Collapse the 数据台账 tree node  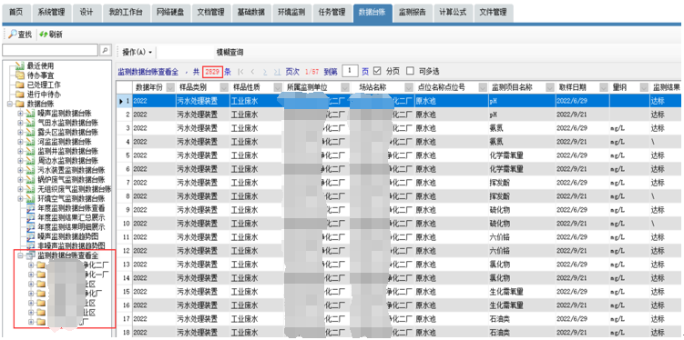10,104
